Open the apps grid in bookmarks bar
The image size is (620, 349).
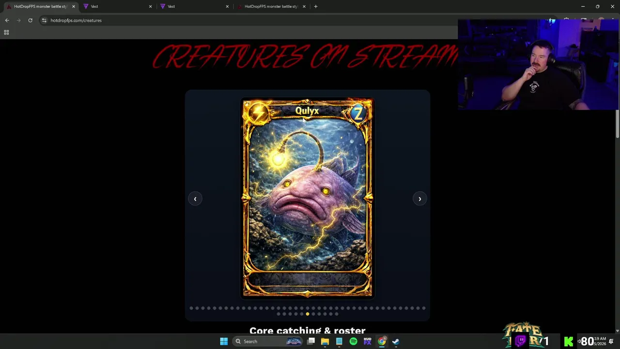coord(6,32)
